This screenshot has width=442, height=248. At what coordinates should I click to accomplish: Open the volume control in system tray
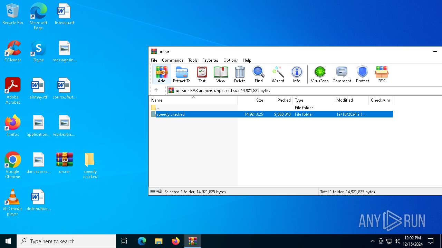(x=397, y=241)
